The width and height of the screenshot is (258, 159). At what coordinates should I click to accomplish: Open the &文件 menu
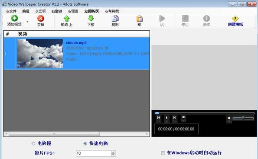11,11
